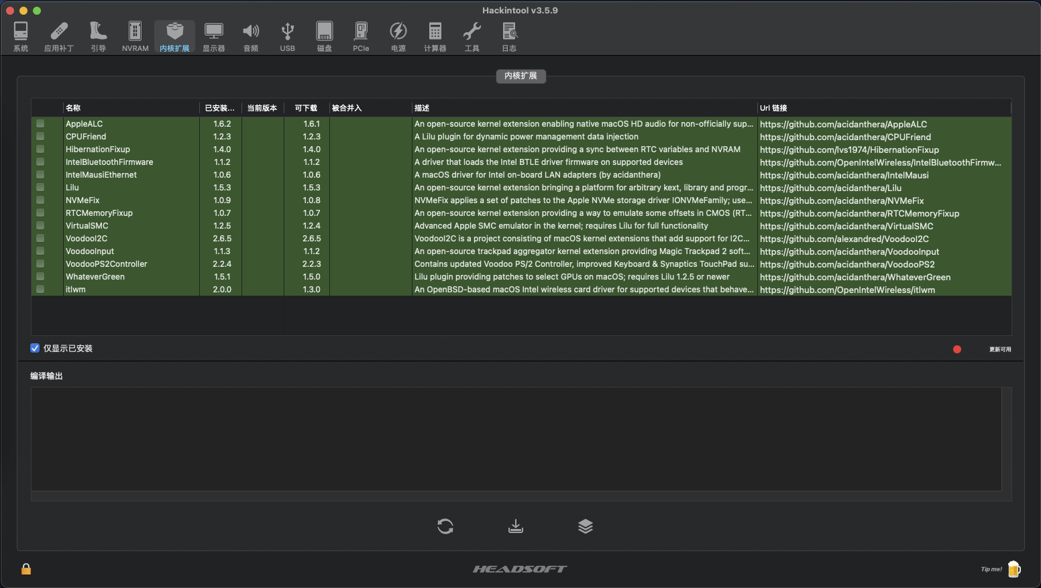The width and height of the screenshot is (1041, 588).
Task: Sort by the Url 链接 column header
Action: click(884, 108)
